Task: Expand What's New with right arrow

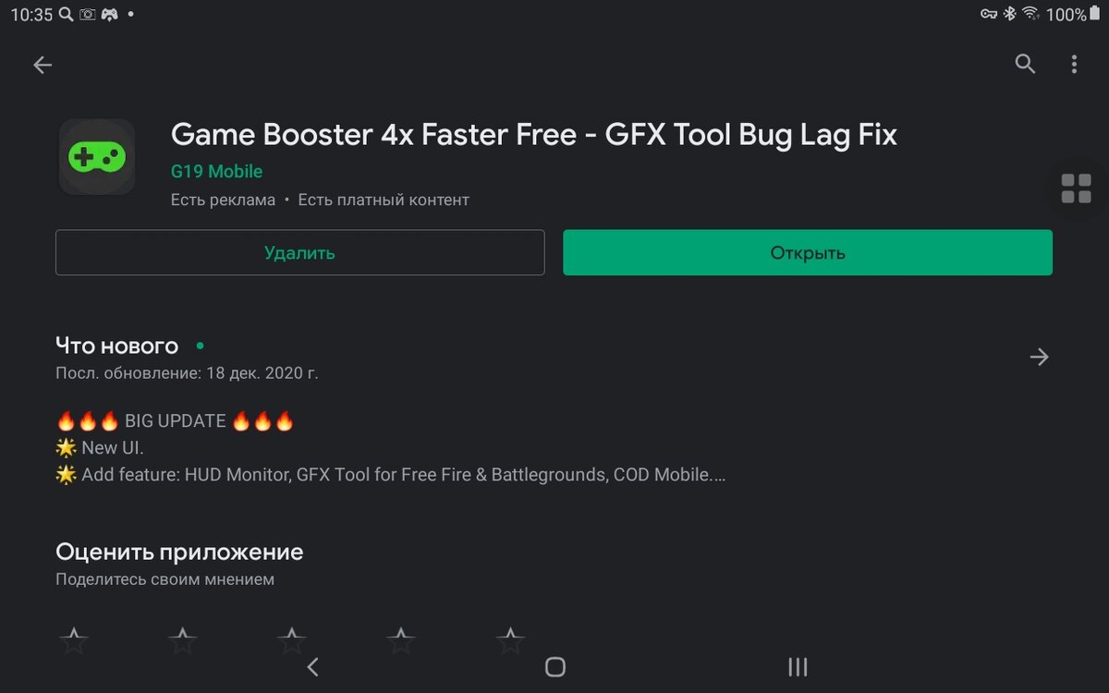Action: point(1040,357)
